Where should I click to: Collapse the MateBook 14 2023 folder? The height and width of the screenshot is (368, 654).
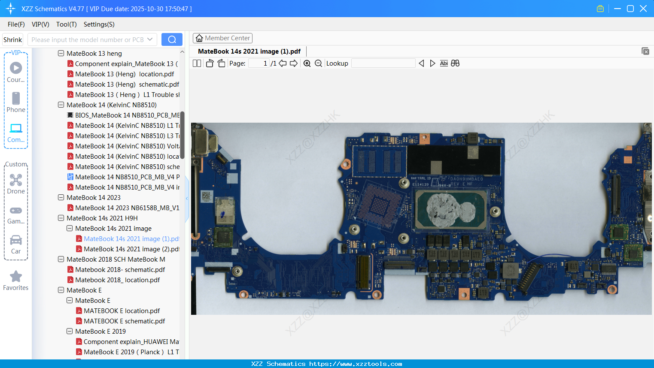tap(61, 198)
